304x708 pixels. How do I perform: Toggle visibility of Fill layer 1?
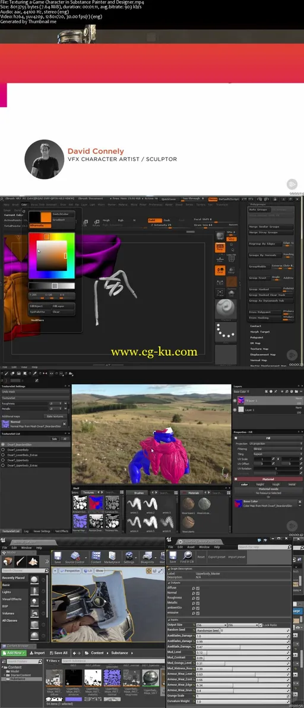tap(235, 400)
